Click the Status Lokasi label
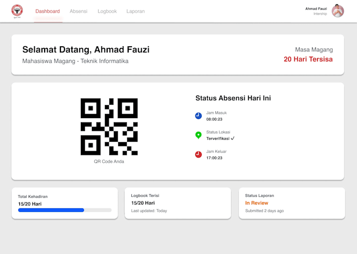357x254 pixels. (218, 132)
